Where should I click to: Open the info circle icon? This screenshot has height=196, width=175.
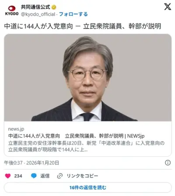(168, 163)
